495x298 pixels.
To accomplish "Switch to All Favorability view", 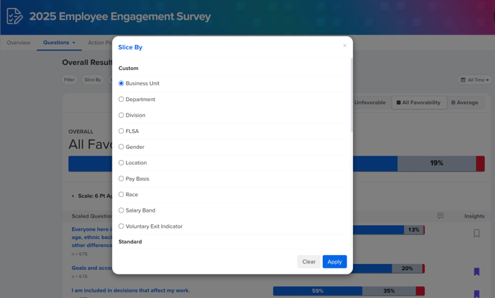I will point(419,103).
